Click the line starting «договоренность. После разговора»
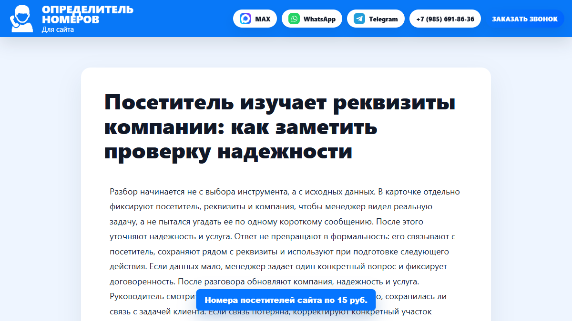Screen dimensions: 572x321 point(264,281)
